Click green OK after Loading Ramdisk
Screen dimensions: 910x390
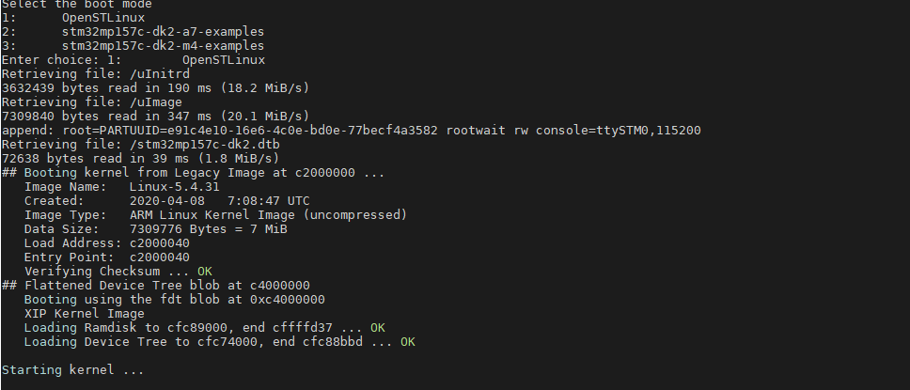pos(378,328)
